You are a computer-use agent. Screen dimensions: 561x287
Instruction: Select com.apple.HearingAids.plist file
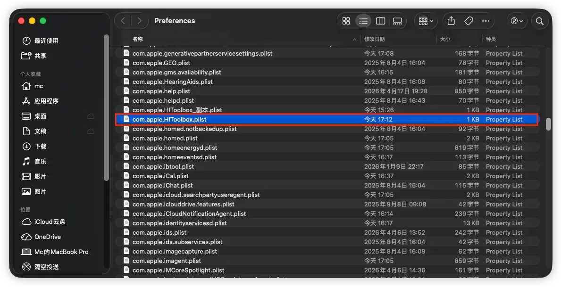327,82
